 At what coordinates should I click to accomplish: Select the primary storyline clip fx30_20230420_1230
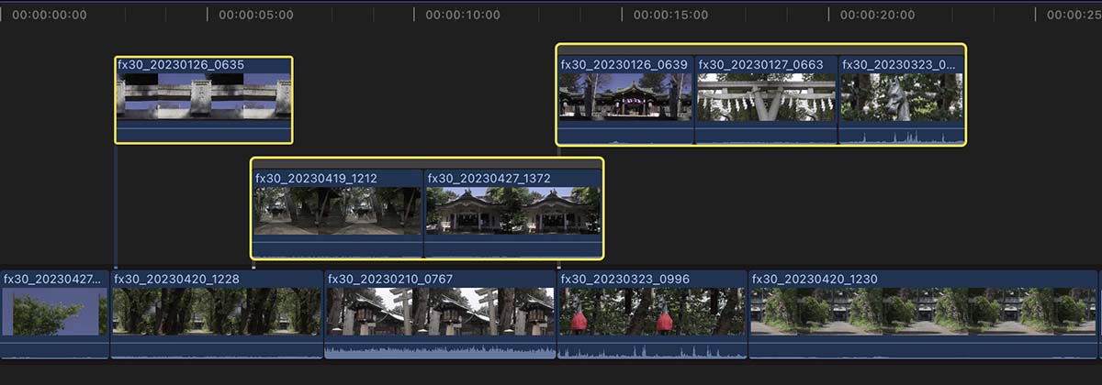tap(924, 314)
